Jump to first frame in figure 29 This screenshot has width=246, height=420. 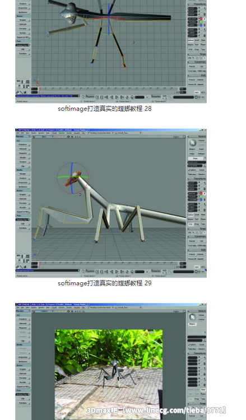(98, 272)
